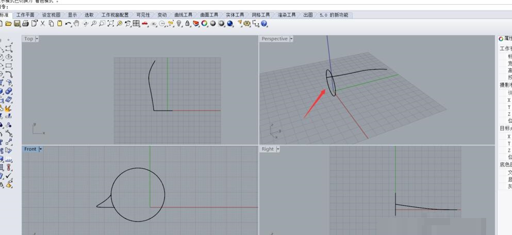Open the Right viewport menu arrow
Viewport: 512px width, 235px height.
(x=277, y=149)
